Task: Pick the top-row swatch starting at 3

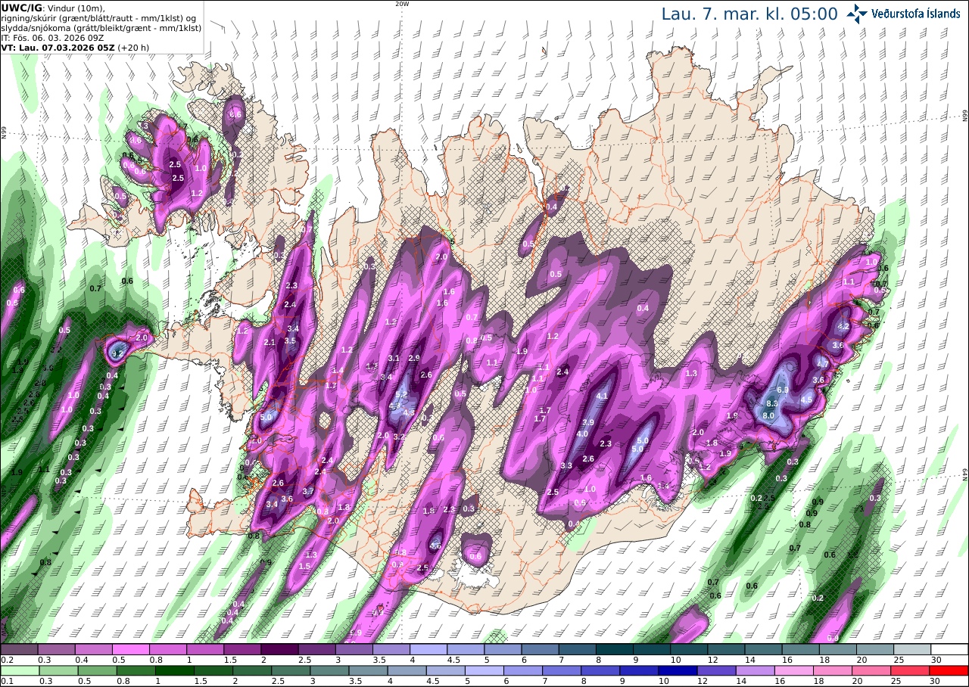Action: (x=354, y=649)
